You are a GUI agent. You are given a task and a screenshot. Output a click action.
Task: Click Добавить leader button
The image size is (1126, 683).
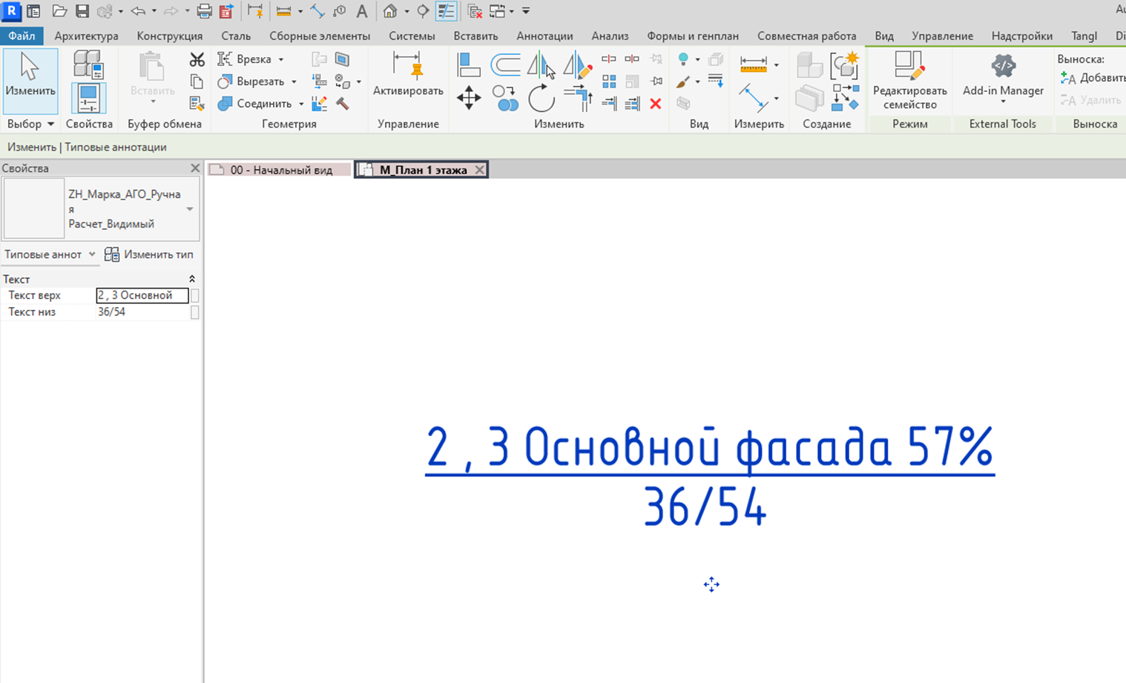pos(1092,78)
